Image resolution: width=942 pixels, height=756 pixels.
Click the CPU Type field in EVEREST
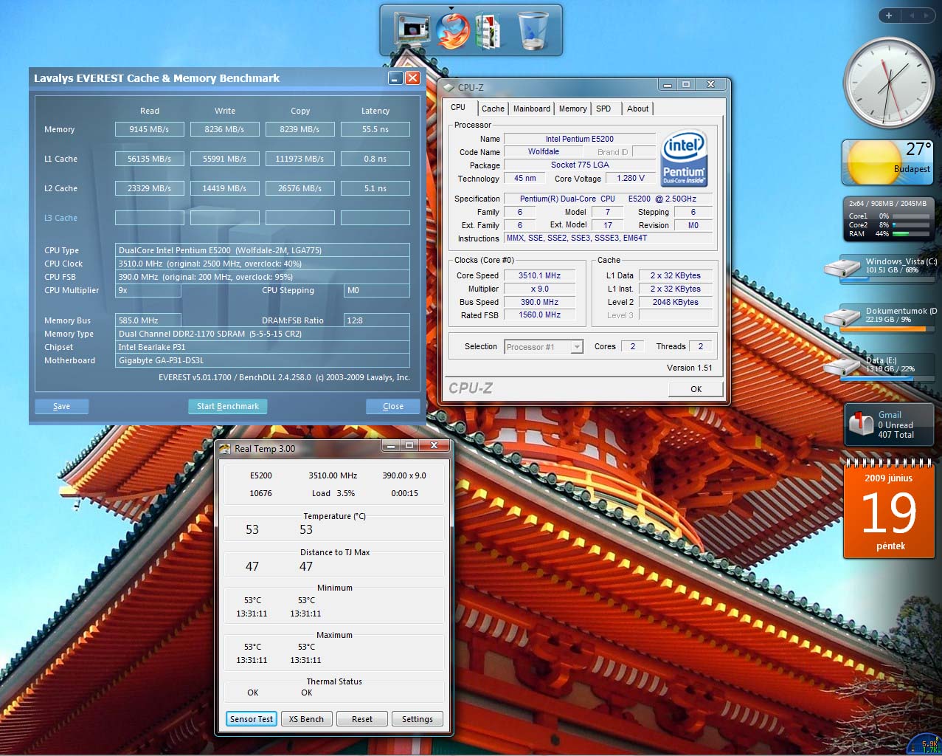click(x=263, y=250)
